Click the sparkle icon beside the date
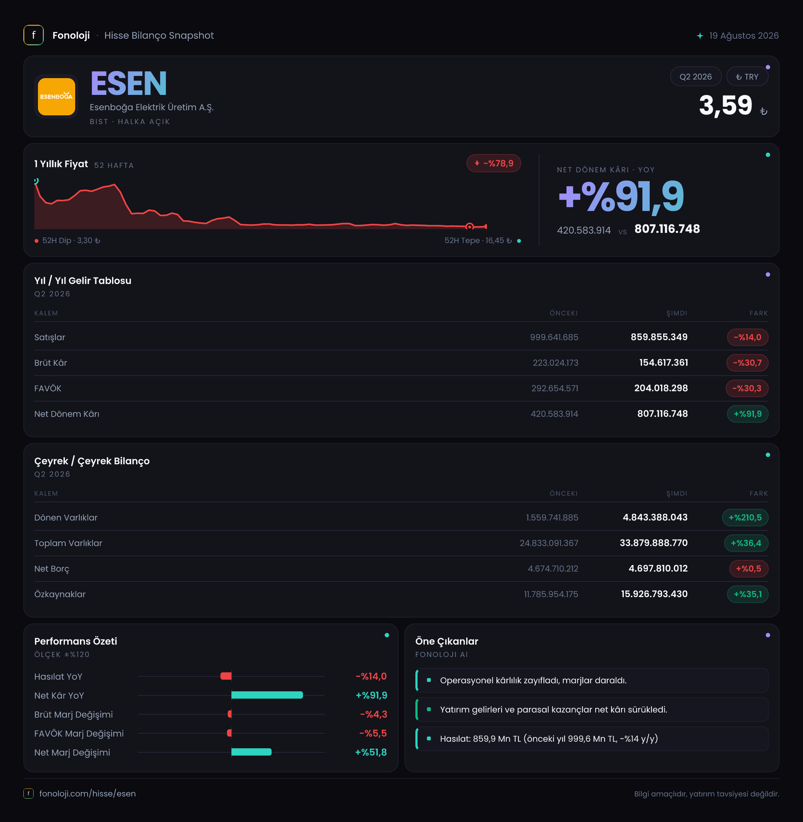Viewport: 803px width, 822px height. pyautogui.click(x=700, y=36)
